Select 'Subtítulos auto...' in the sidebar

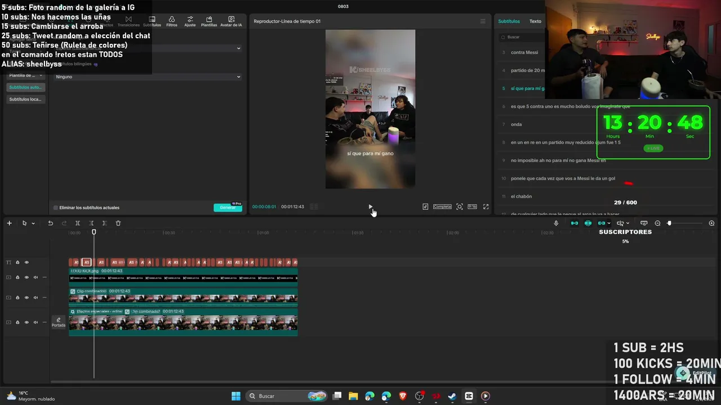point(25,87)
